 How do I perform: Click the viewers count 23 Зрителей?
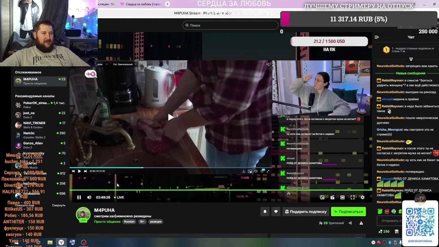(331, 223)
